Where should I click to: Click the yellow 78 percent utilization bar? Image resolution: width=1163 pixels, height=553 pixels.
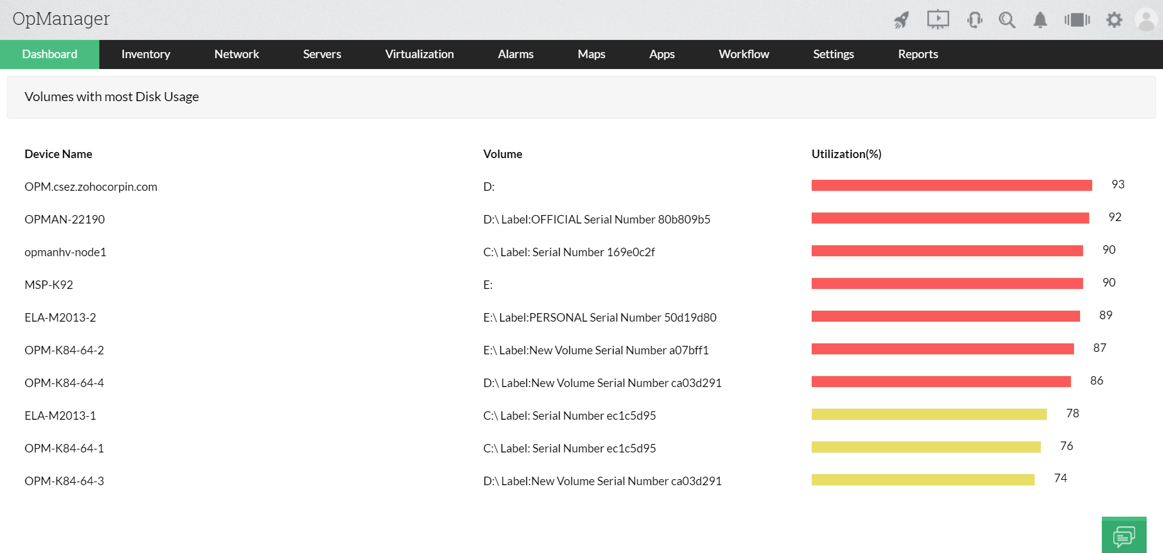click(x=929, y=414)
